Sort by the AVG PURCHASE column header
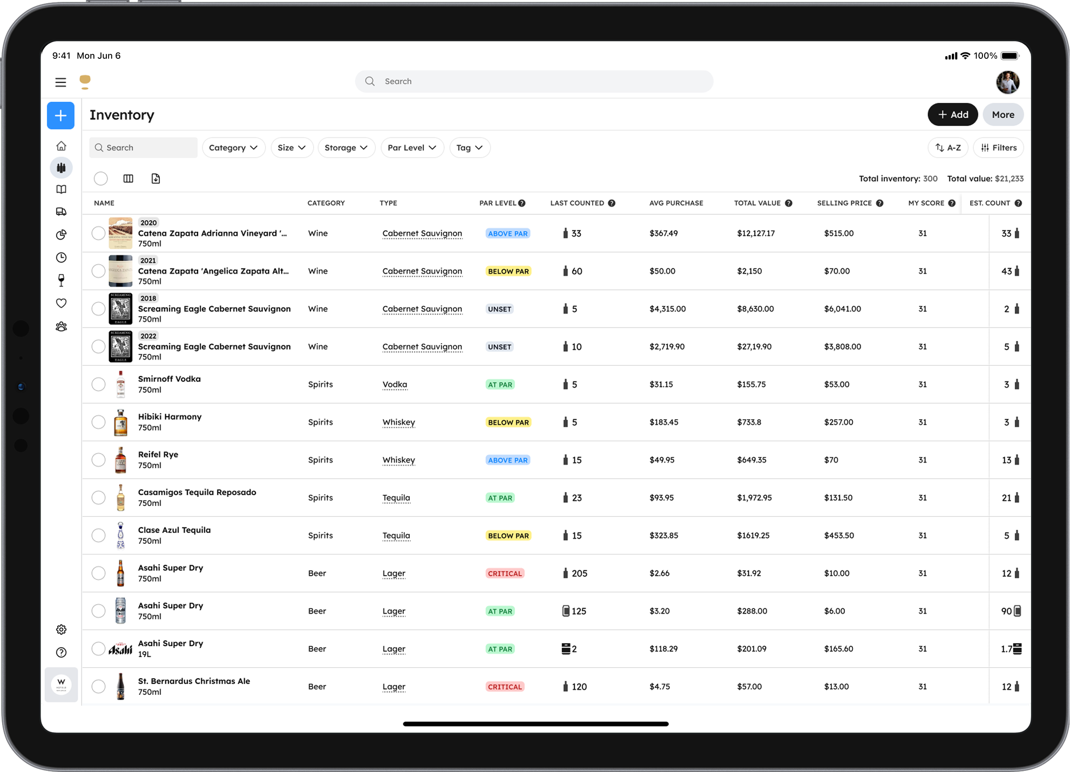This screenshot has width=1070, height=772. click(x=676, y=203)
